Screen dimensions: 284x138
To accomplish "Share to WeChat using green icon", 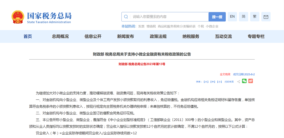I will click(x=244, y=81).
